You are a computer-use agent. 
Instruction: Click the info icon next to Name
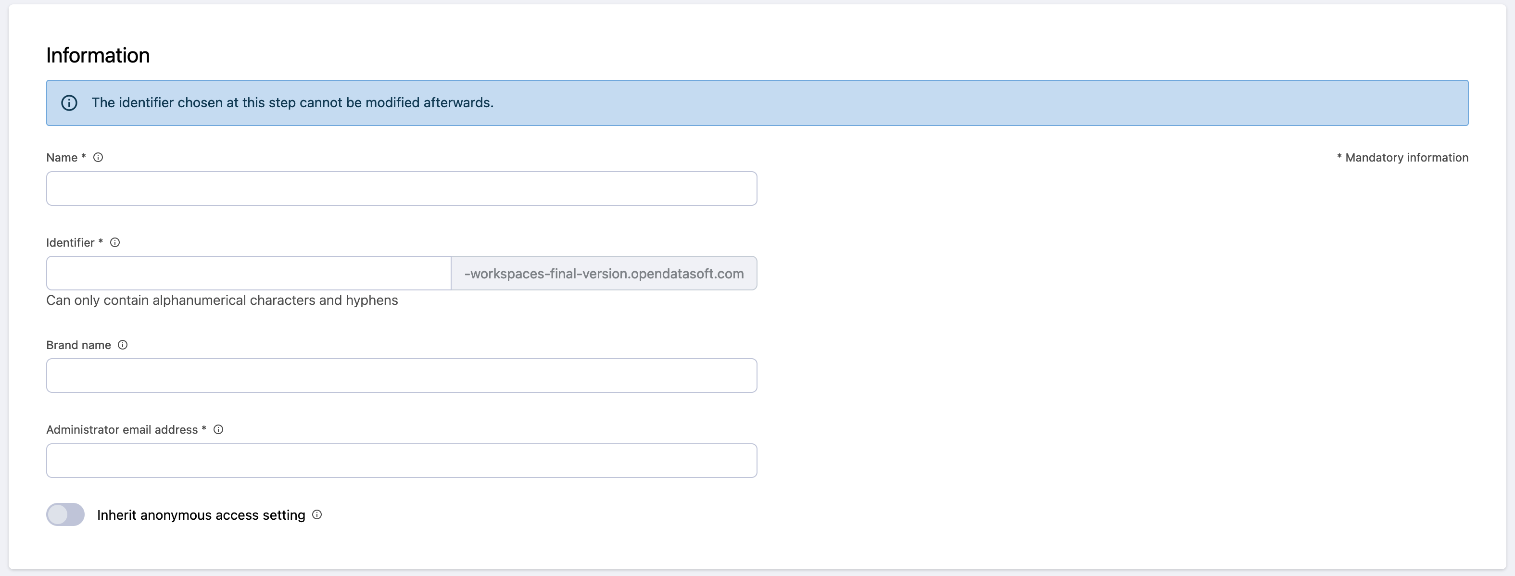(98, 158)
